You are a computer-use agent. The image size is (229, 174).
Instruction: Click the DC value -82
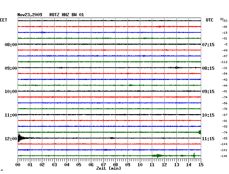point(225,126)
